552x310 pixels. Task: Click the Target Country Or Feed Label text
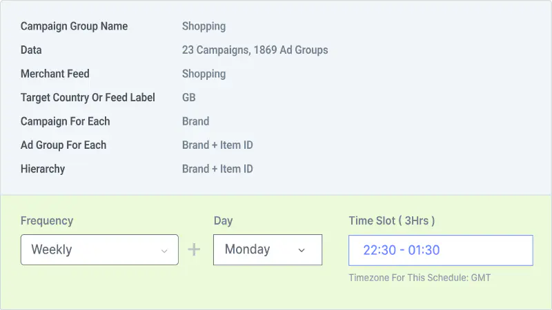[88, 97]
